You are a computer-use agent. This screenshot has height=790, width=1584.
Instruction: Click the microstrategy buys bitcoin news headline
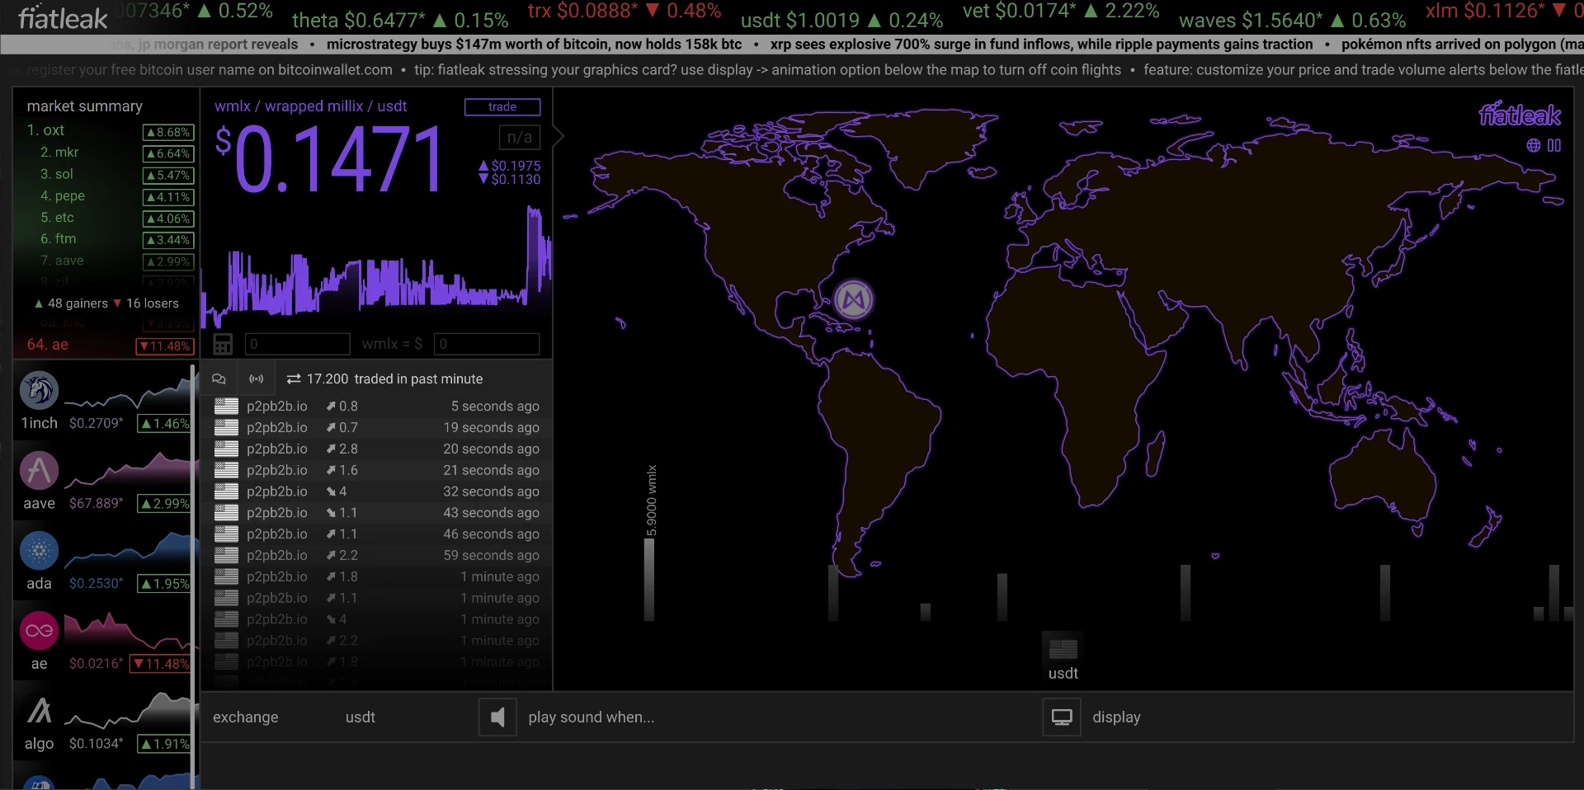pos(535,45)
